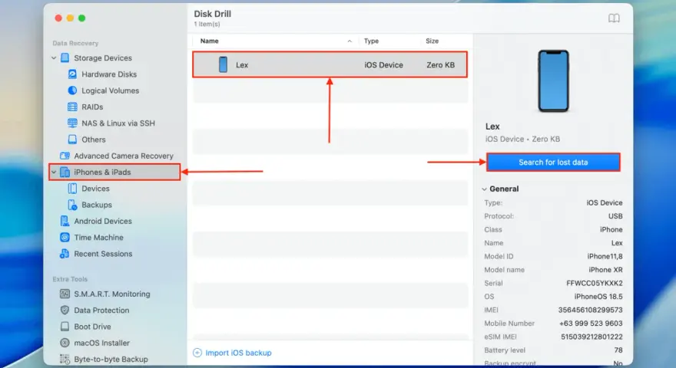Select Hardware Disks in sidebar
This screenshot has height=368, width=676.
[109, 74]
